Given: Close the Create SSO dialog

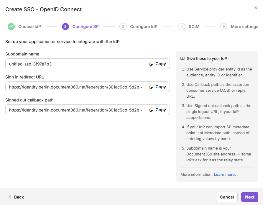Looking at the screenshot, I should [255, 8].
